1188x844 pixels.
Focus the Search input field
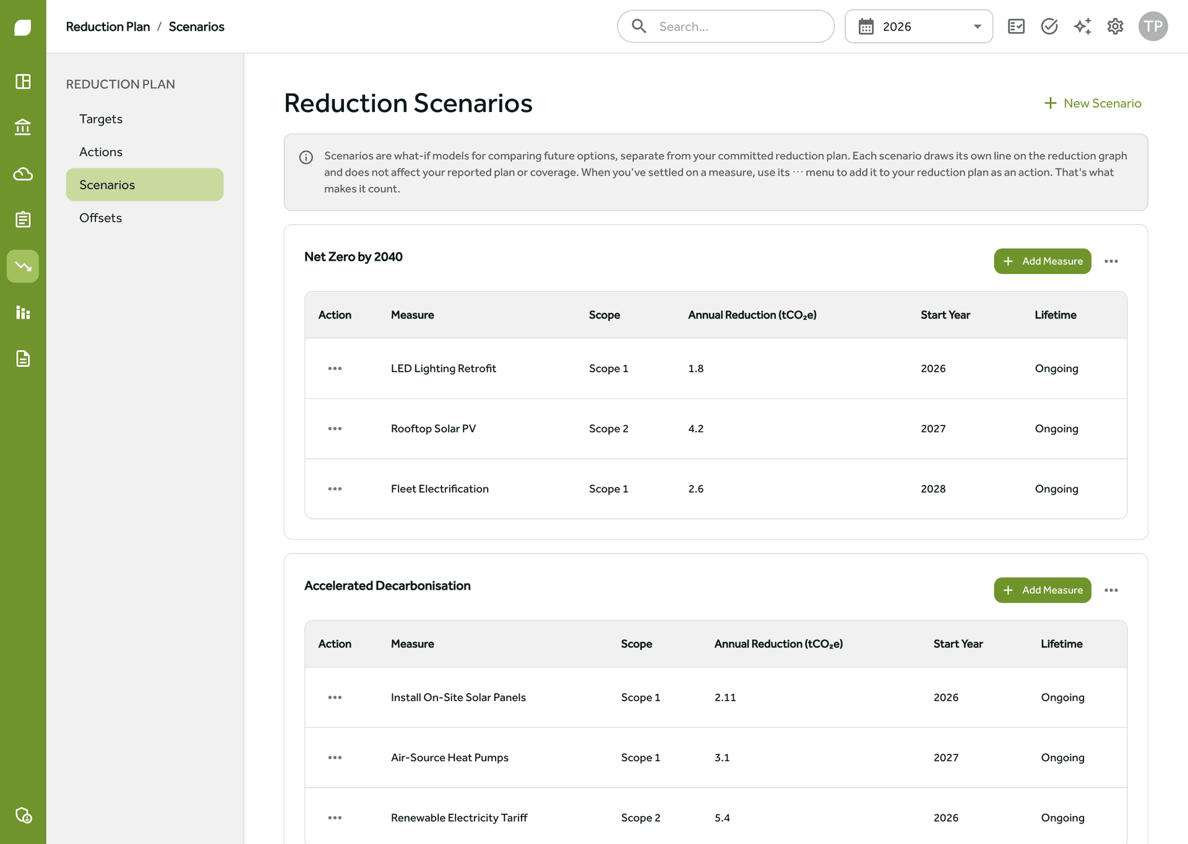tap(726, 27)
